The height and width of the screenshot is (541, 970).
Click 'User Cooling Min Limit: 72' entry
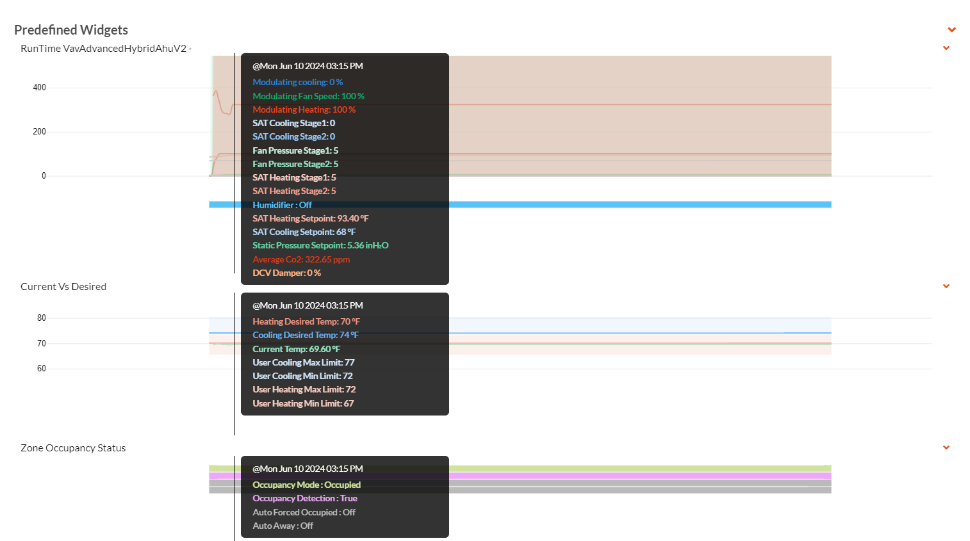pyautogui.click(x=302, y=376)
